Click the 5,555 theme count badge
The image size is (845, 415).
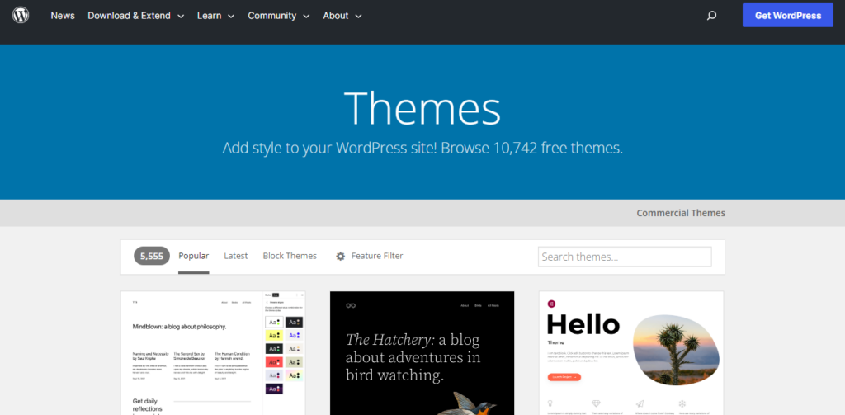click(x=152, y=257)
